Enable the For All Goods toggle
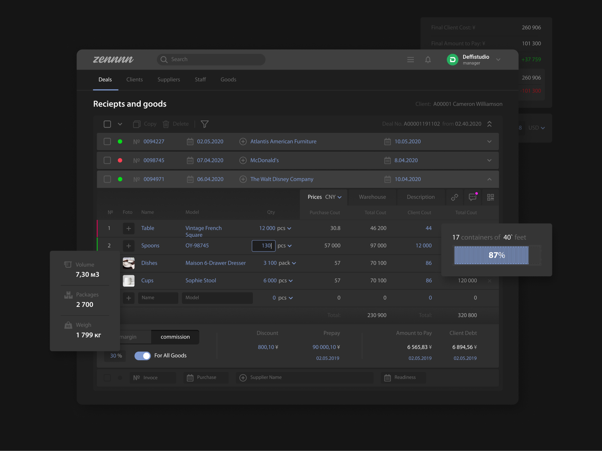Screen dimensions: 602x451 click(142, 355)
